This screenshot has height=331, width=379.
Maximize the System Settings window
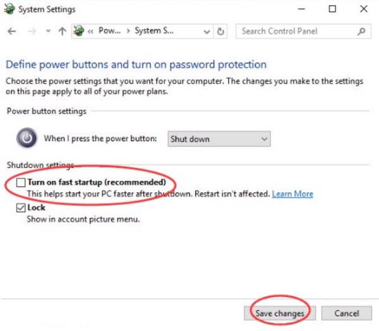click(332, 9)
